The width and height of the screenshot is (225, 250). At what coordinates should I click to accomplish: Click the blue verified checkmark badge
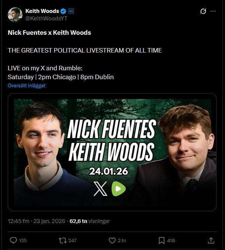point(63,11)
